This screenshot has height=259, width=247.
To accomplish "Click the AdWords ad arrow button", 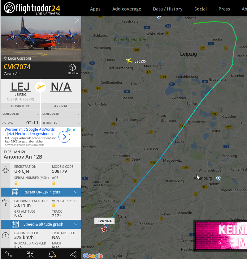I will tap(64, 137).
